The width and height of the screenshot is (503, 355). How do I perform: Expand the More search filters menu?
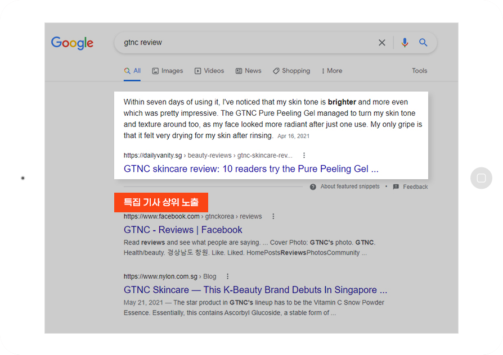coord(332,71)
